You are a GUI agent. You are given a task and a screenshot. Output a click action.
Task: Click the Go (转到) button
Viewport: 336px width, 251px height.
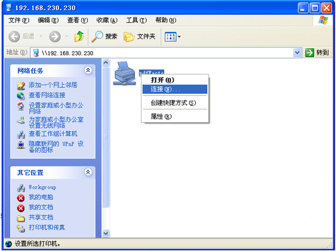pyautogui.click(x=317, y=53)
